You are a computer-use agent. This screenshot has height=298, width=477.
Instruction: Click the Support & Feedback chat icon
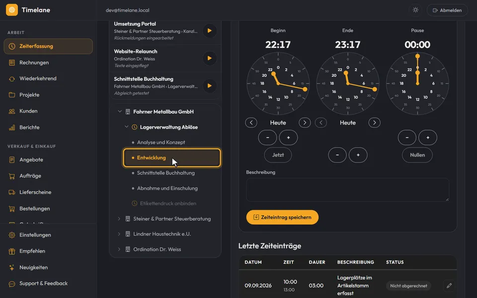pos(12,284)
